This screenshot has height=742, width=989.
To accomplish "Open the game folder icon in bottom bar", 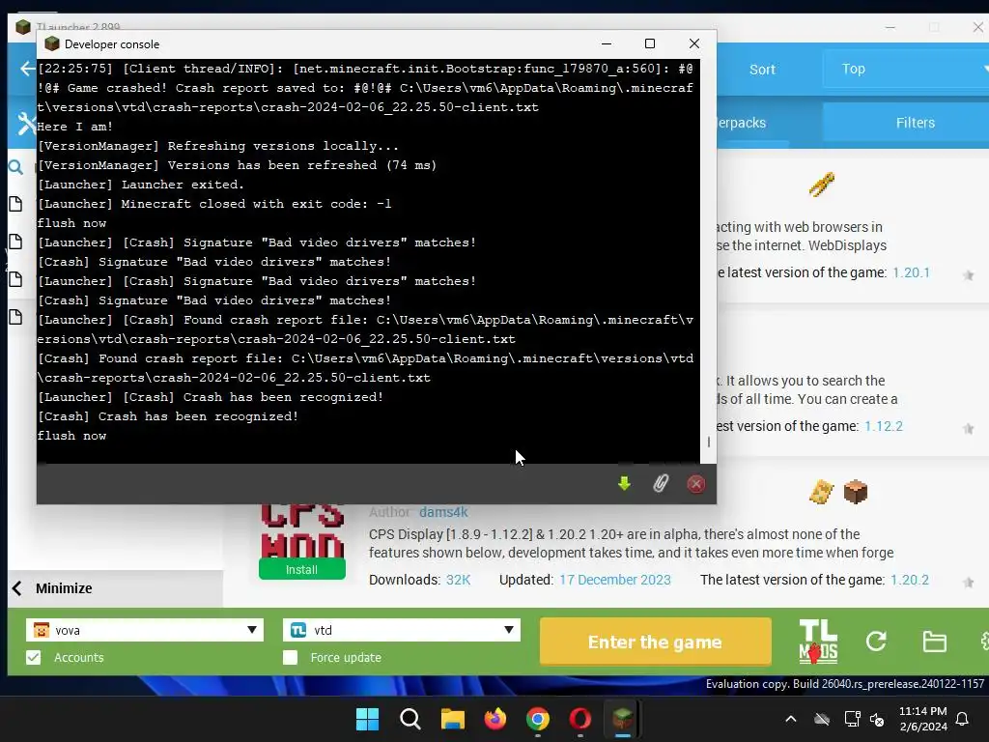I will pos(934,642).
